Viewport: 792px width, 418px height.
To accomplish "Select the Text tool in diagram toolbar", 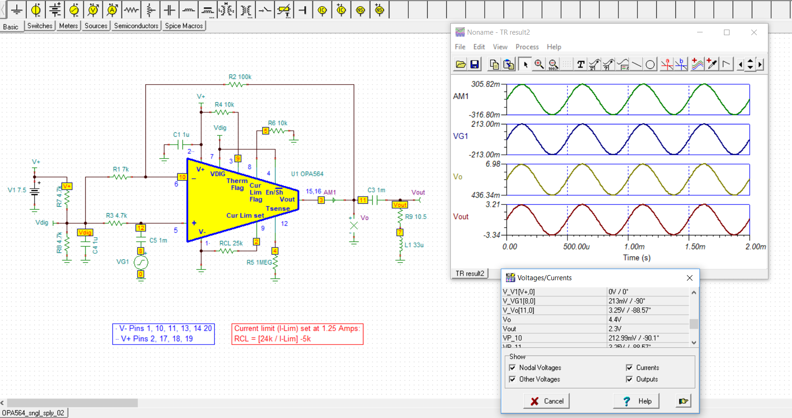I will (580, 64).
